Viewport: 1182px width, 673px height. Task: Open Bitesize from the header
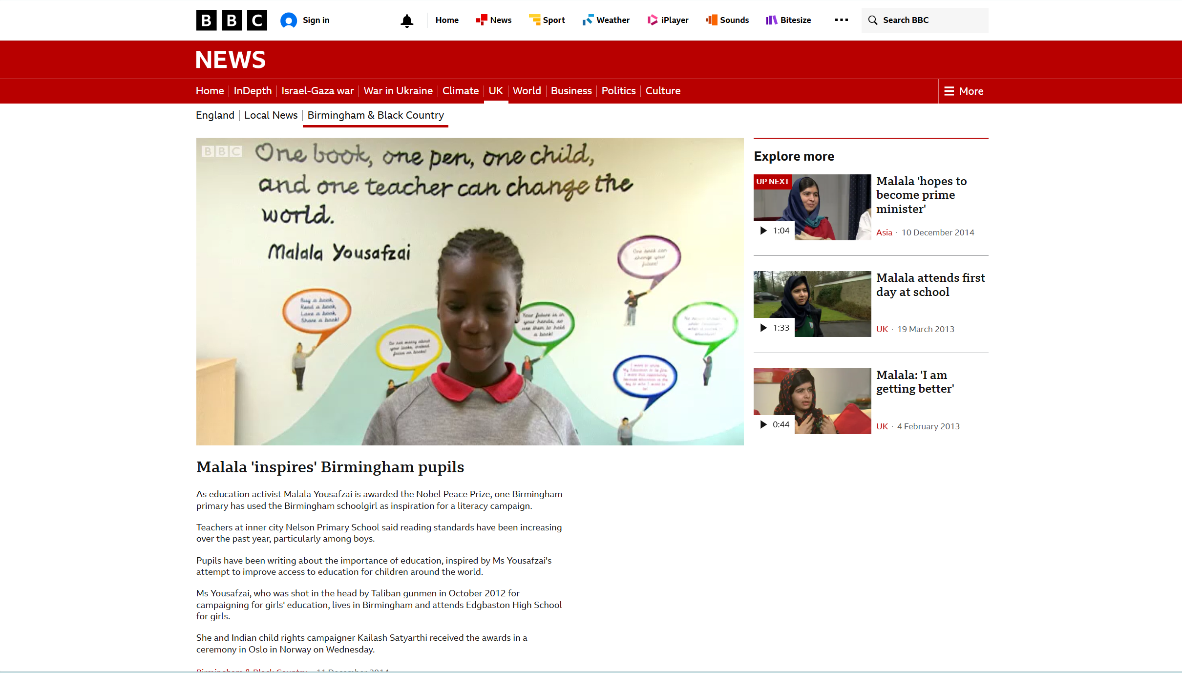pos(788,20)
